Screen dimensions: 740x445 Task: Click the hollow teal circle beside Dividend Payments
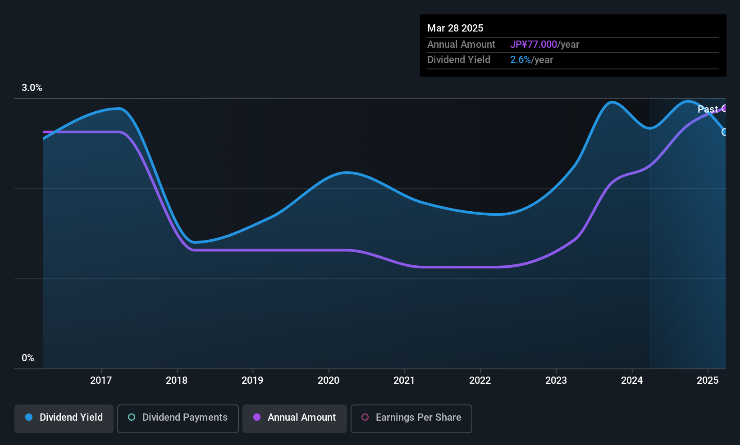[x=132, y=418]
